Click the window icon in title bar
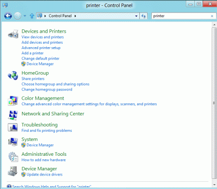The width and height of the screenshot is (217, 189). (x=5, y=5)
